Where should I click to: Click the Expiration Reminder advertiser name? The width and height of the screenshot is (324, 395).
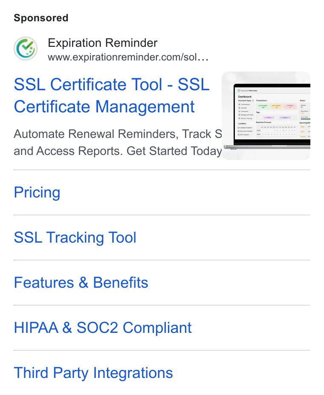click(x=103, y=43)
